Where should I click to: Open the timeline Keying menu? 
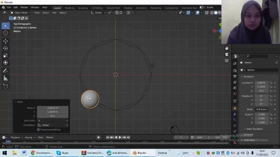tap(30, 137)
